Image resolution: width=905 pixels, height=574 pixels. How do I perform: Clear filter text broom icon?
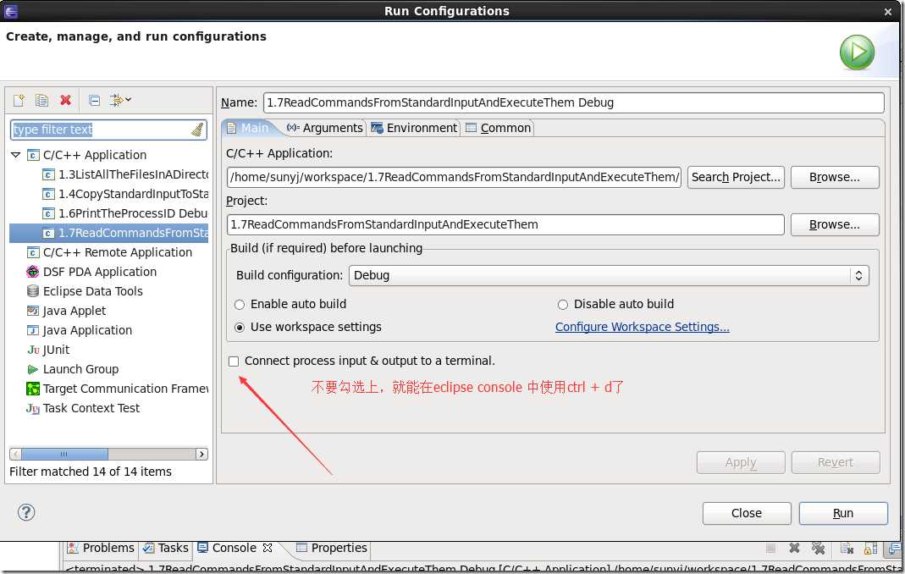pos(198,130)
